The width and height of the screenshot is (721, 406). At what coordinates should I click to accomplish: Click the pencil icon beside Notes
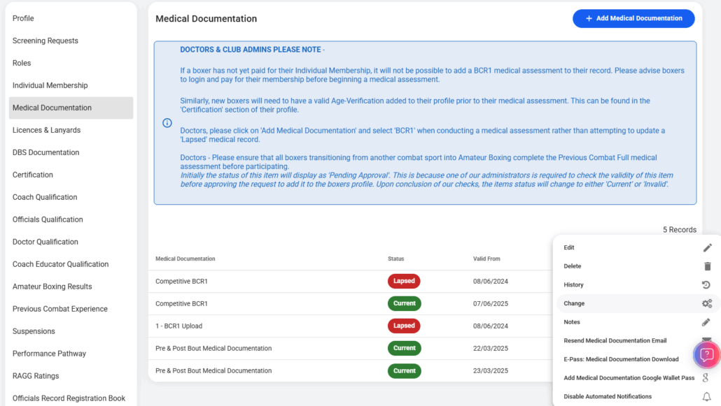706,322
